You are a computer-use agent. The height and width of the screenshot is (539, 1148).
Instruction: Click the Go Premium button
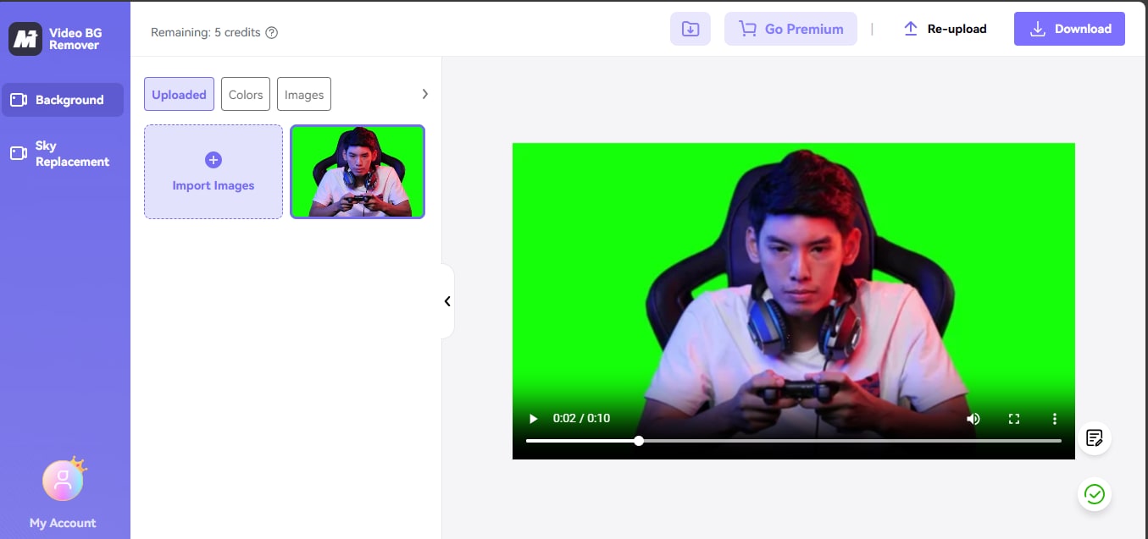790,28
